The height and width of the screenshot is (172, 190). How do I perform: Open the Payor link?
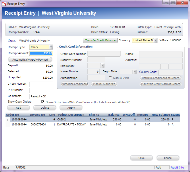click(x=12, y=40)
